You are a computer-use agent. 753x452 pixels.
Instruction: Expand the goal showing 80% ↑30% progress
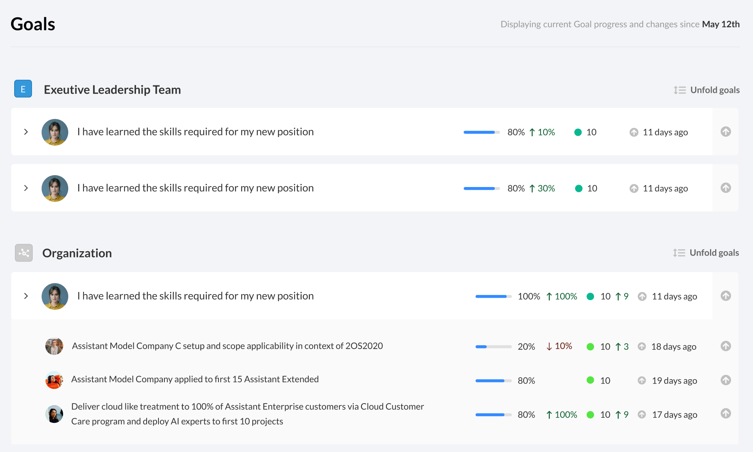pyautogui.click(x=26, y=188)
